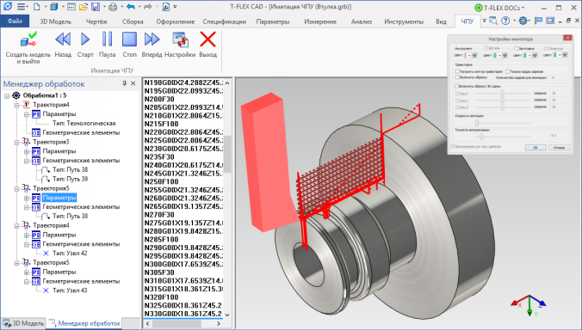Switch to the Измерение ribbon tab
This screenshot has width=582, height=330.
click(320, 21)
